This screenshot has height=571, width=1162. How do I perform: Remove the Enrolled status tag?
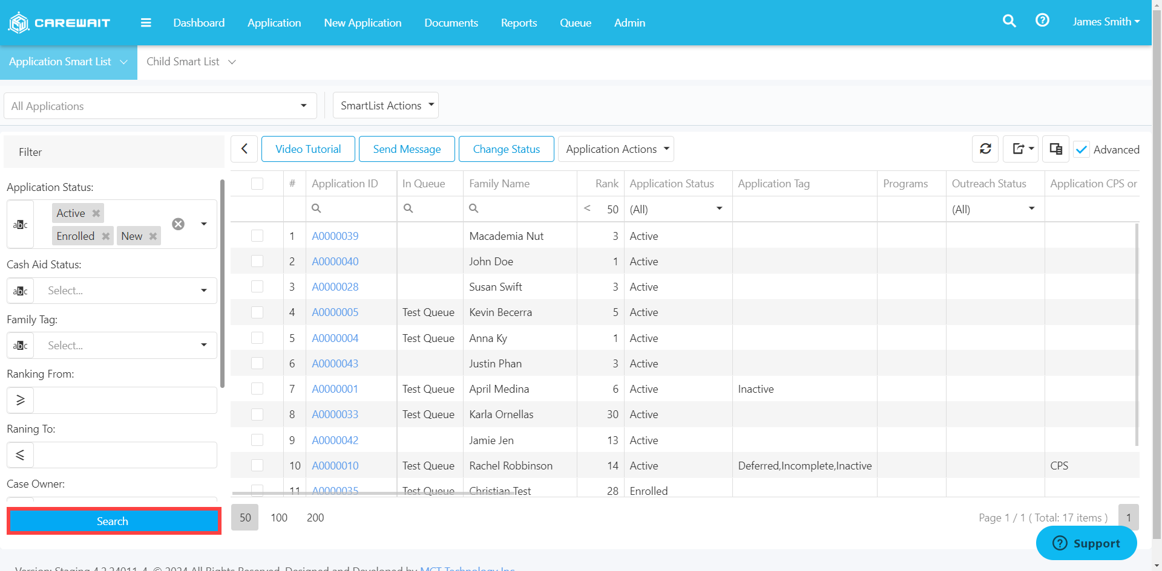click(106, 236)
